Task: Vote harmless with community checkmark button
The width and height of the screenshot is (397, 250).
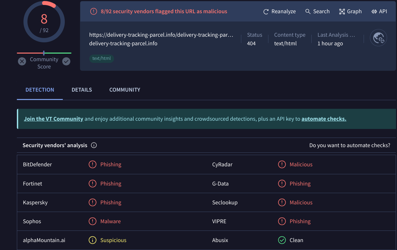Action: (x=66, y=62)
